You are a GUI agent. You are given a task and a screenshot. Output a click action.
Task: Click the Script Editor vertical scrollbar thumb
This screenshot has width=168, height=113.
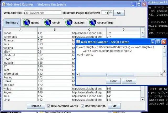tap(165, 52)
